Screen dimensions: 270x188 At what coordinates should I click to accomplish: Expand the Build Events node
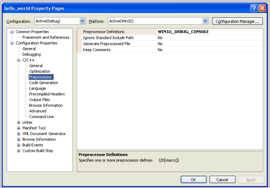point(18,145)
